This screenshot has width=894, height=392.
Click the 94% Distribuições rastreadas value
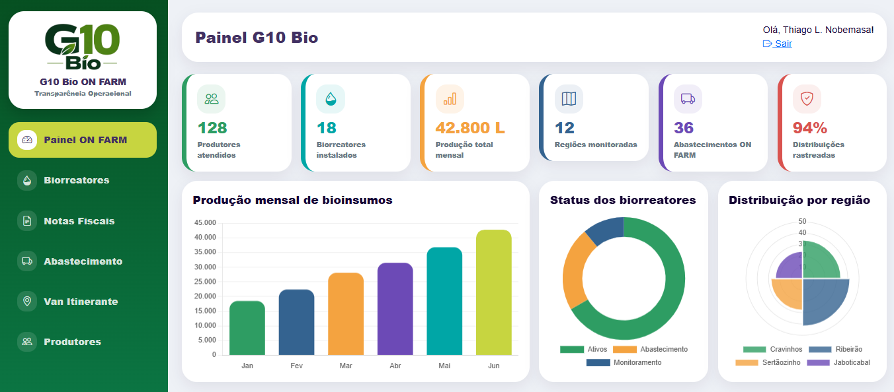[x=810, y=127]
